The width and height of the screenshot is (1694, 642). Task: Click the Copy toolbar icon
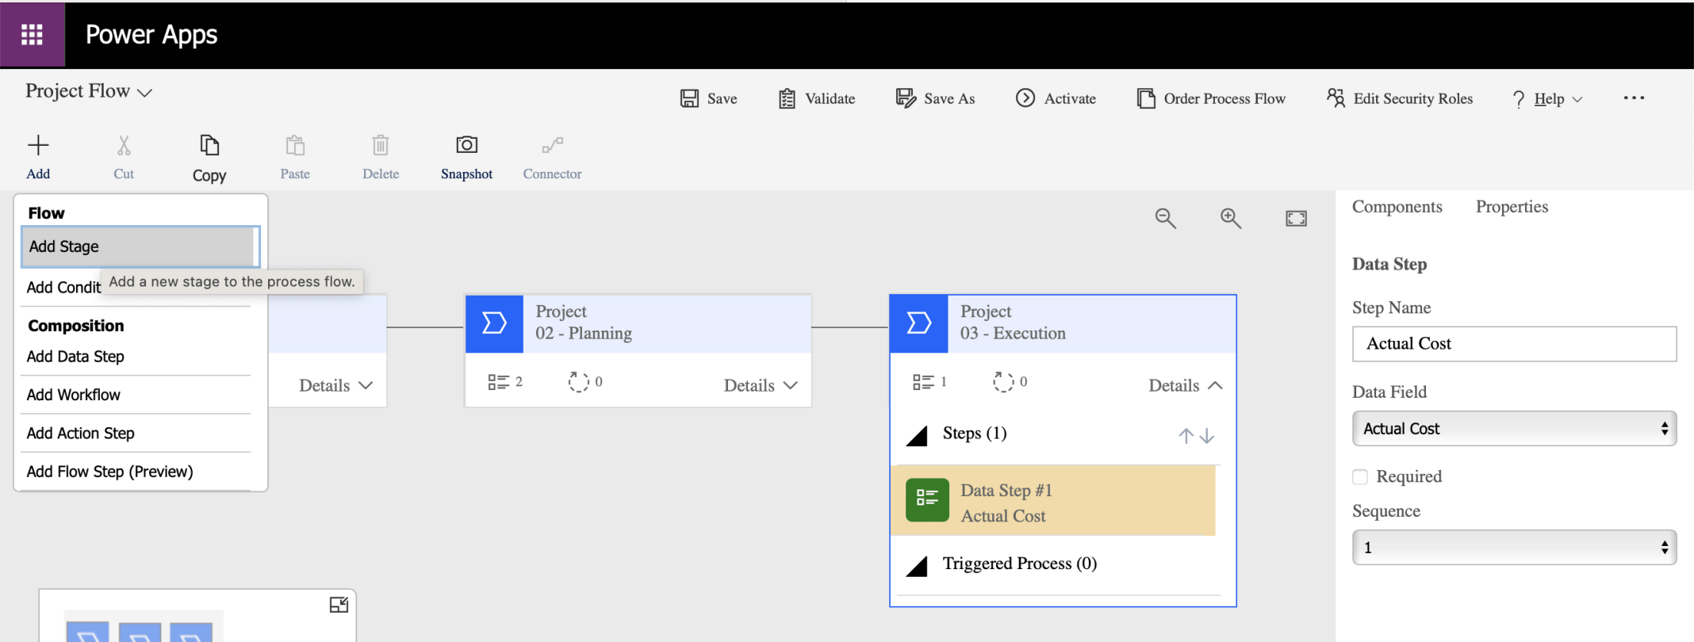pos(209,146)
